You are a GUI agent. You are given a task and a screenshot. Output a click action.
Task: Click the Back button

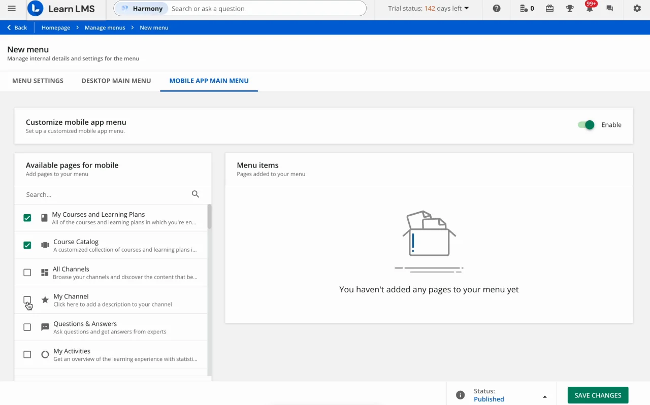pos(17,27)
